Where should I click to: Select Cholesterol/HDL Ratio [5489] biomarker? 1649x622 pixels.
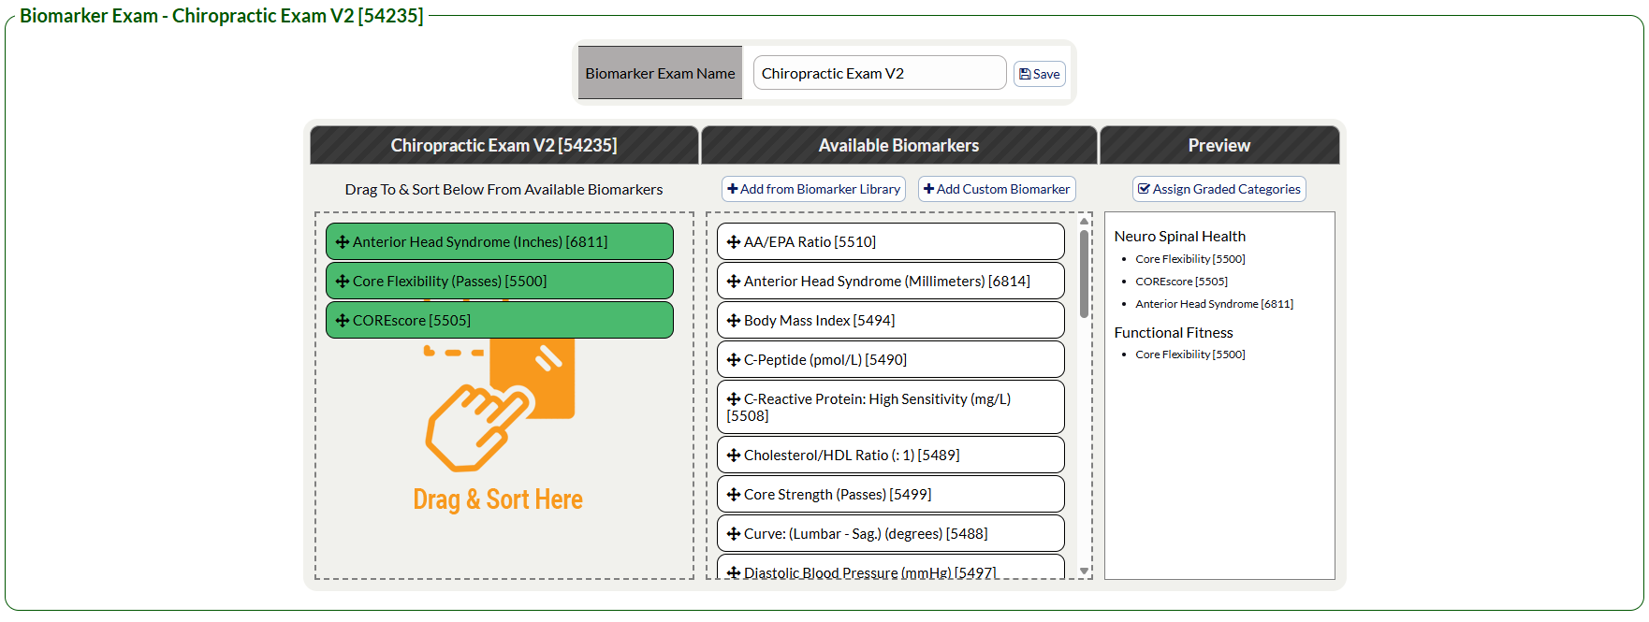(891, 455)
